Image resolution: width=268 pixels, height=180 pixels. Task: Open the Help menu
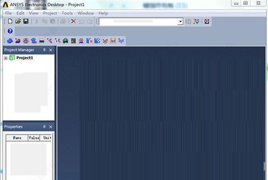pyautogui.click(x=103, y=13)
